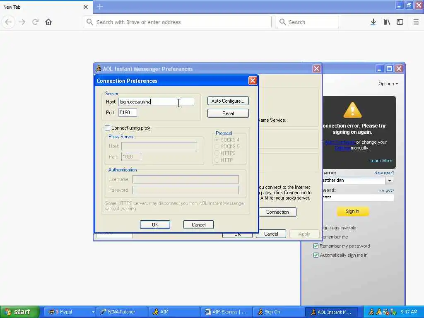
Task: Uncheck Automatically sign me in checkbox
Action: [x=316, y=255]
